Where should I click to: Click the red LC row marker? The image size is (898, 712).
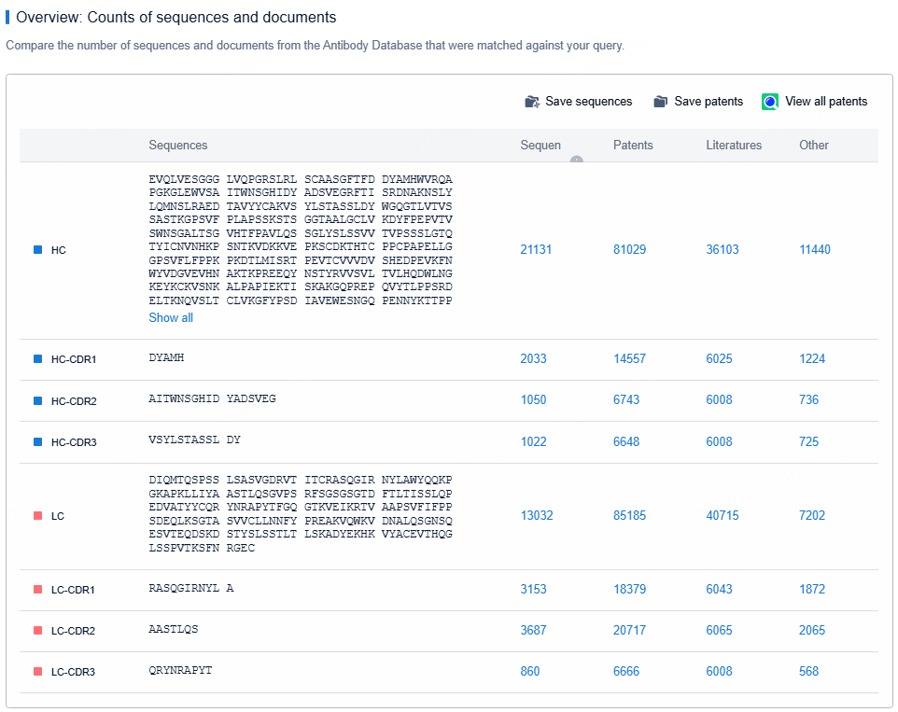pos(38,516)
